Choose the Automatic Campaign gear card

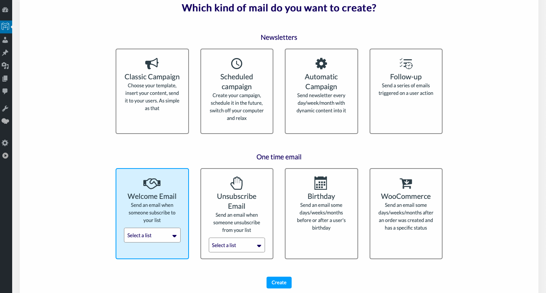pyautogui.click(x=321, y=91)
